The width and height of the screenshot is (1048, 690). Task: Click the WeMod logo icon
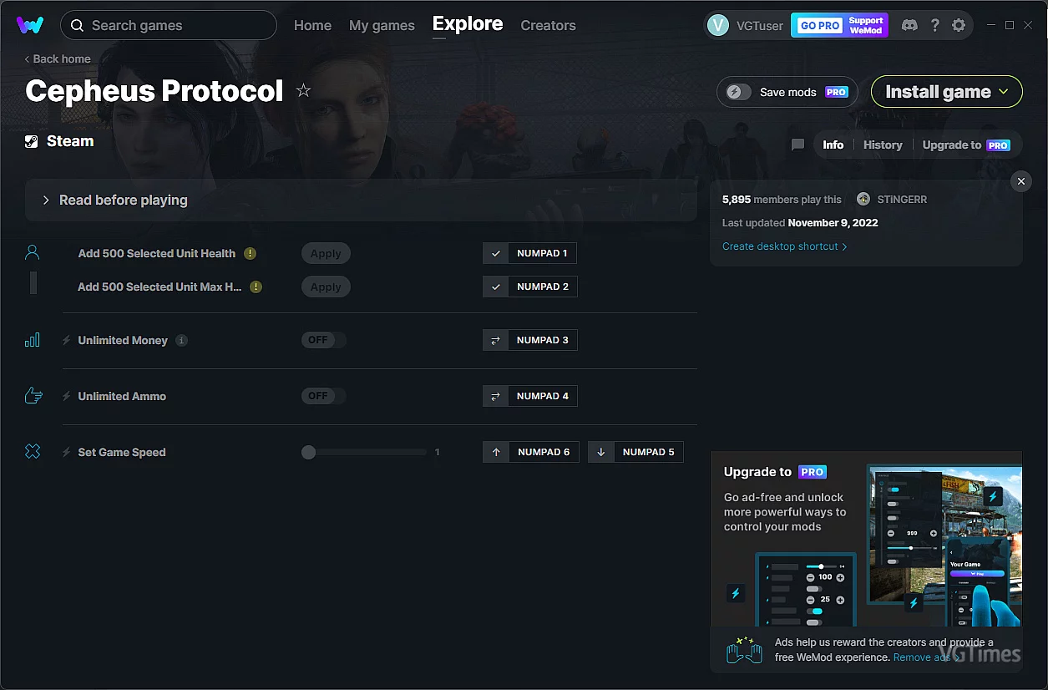point(30,25)
